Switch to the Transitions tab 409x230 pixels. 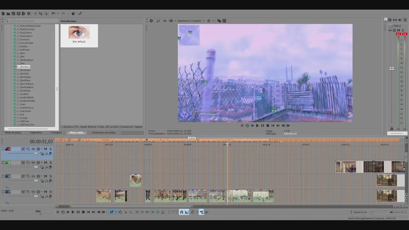[56, 133]
